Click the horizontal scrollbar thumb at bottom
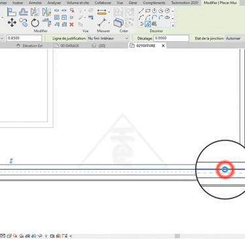245x239 pixels. (178, 236)
